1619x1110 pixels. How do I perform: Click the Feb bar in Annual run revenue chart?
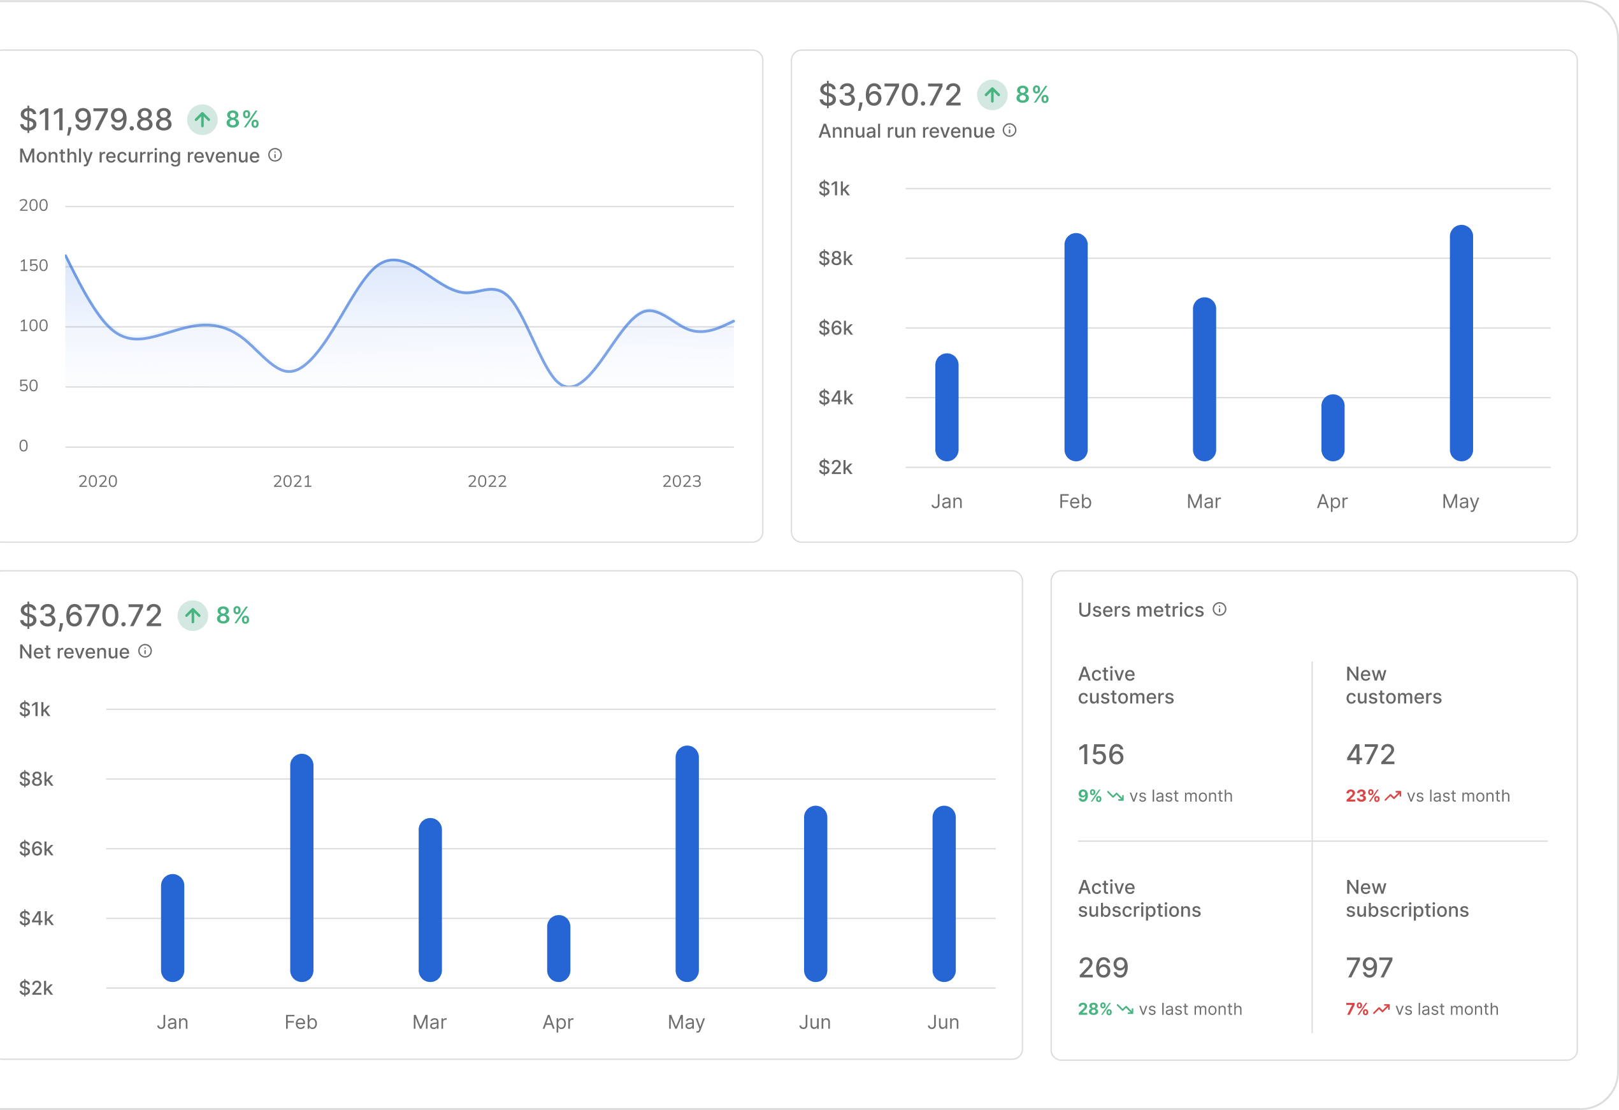point(1076,347)
